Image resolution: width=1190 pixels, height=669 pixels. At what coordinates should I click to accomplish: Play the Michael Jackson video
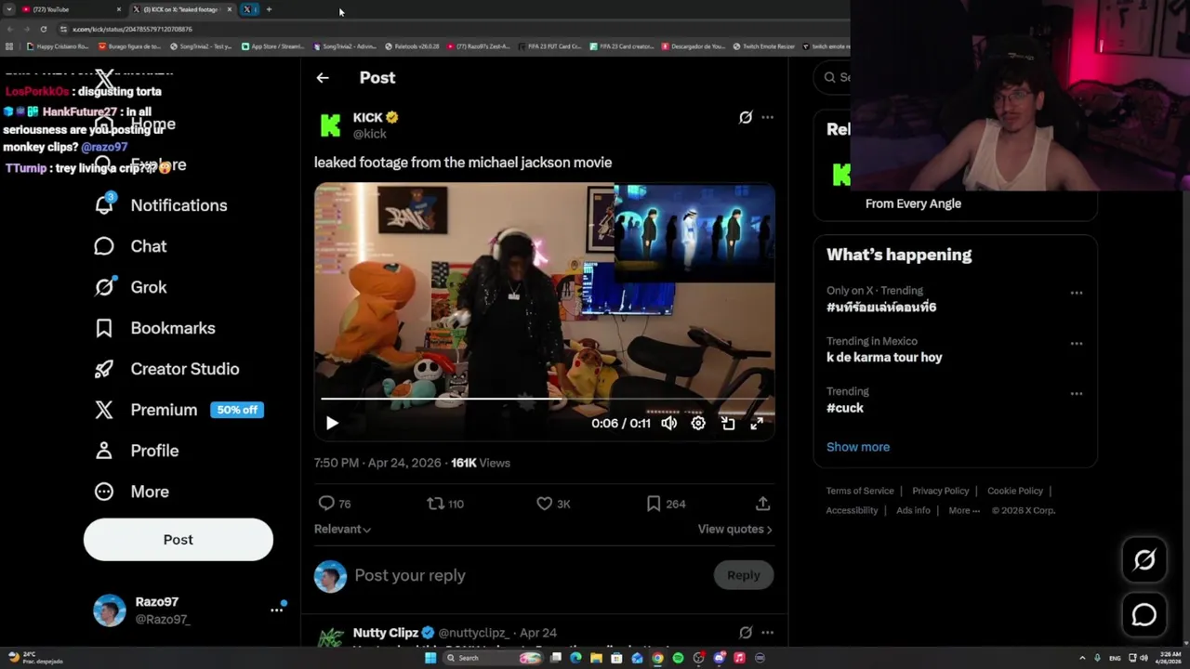[x=332, y=423]
